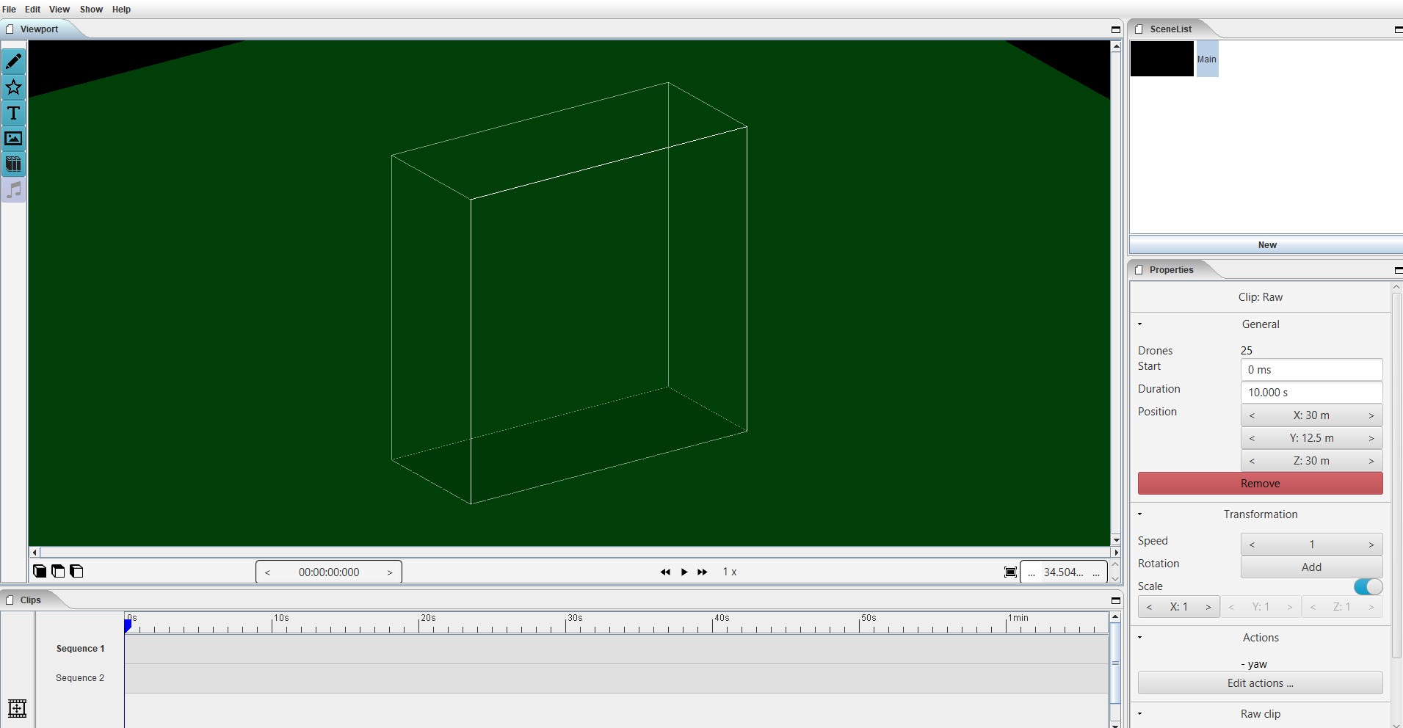Screen dimensions: 1403x728
Task: Select the Text tool
Action: pyautogui.click(x=13, y=113)
